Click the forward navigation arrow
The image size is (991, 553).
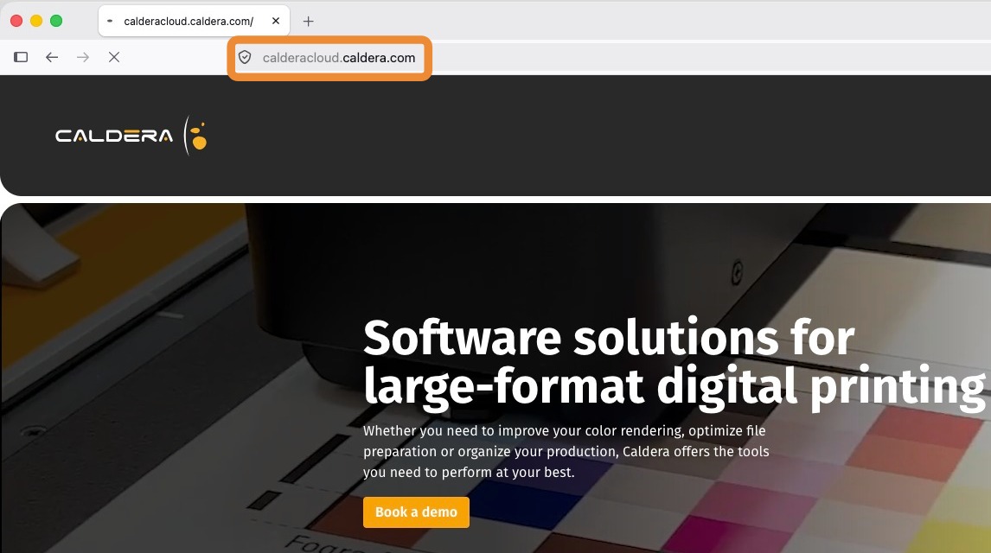pos(83,57)
